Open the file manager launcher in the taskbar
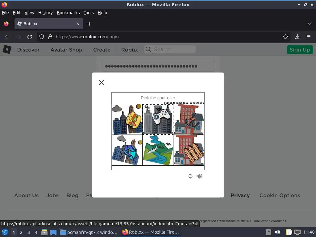The width and height of the screenshot is (316, 237). click(44, 232)
